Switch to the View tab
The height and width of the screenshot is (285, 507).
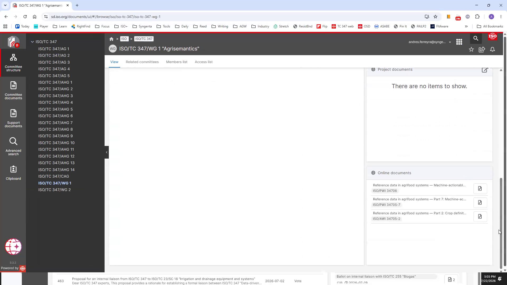click(114, 62)
